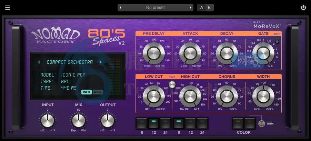Select high cut 12 dB slope button
Screen dimensions: 311x141
(x=190, y=123)
